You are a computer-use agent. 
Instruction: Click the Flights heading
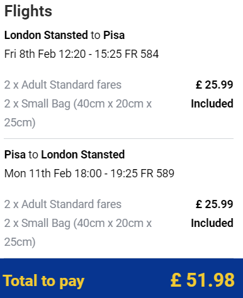[x=28, y=11]
